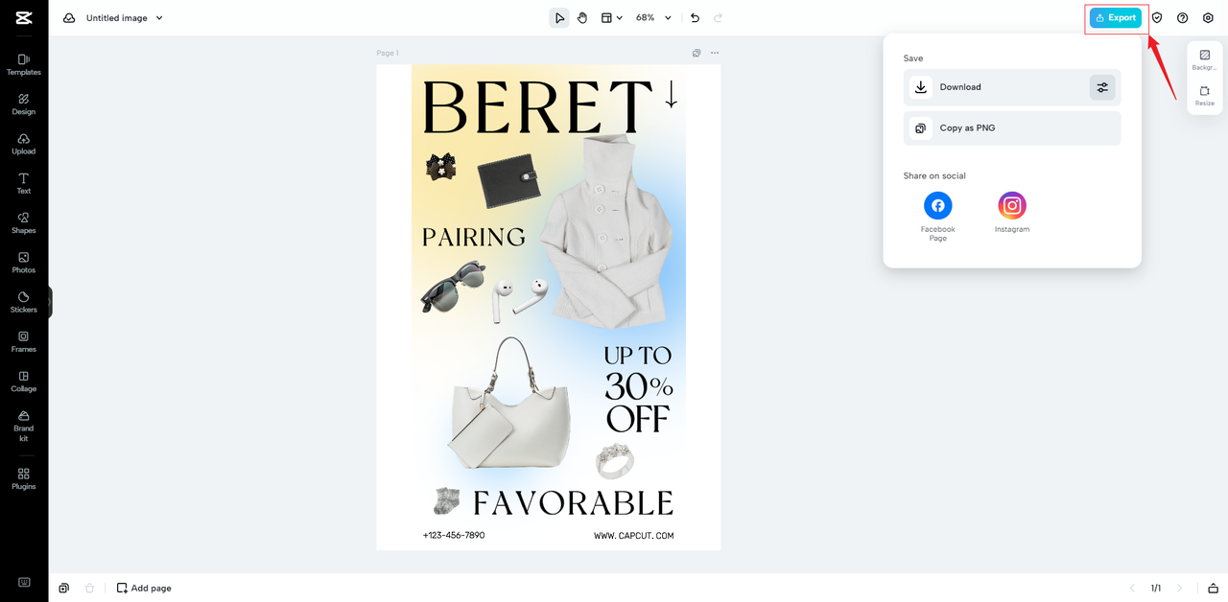Open the Plugins panel
This screenshot has width=1228, height=602.
tap(23, 479)
